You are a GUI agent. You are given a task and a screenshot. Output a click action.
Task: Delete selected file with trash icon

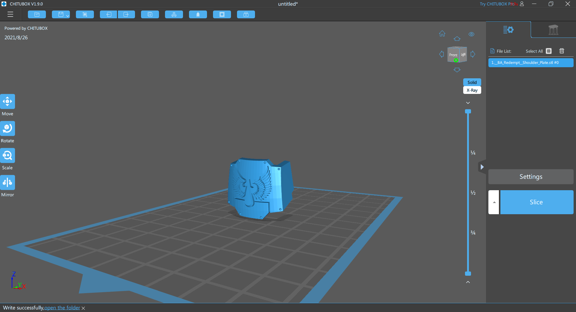[562, 51]
